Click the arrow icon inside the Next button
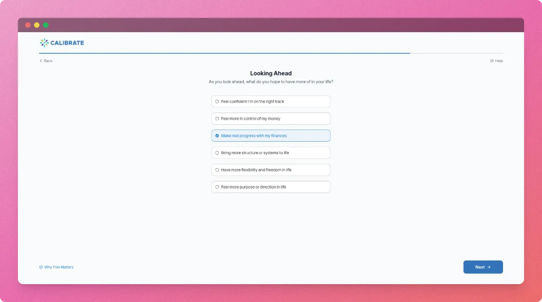 click(x=490, y=267)
